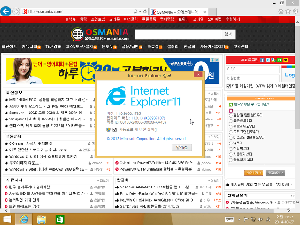Click the site search text box
The height and width of the screenshot is (225, 300).
tap(178, 34)
